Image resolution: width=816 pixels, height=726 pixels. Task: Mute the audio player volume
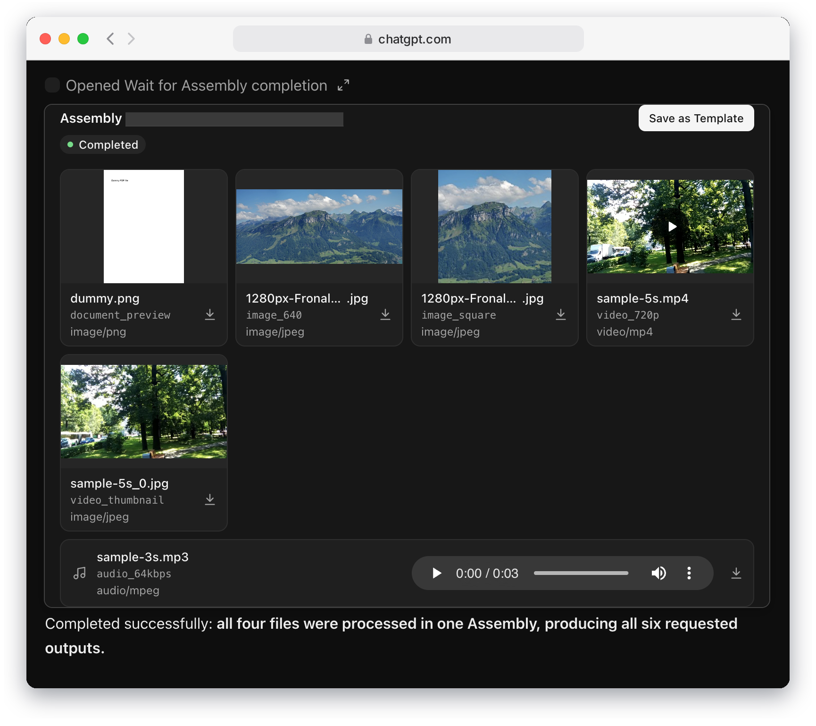coord(659,573)
